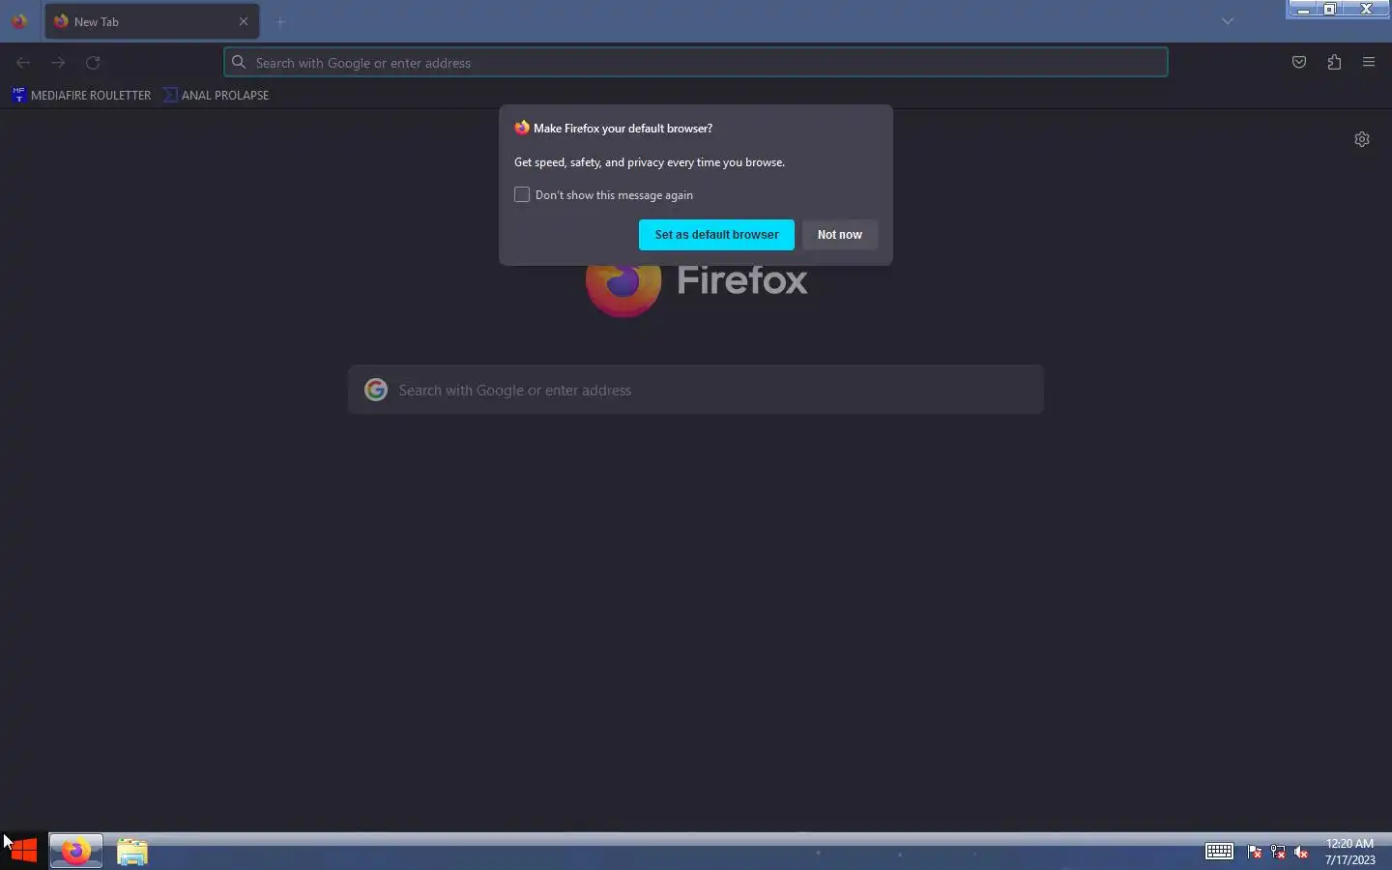
Task: Restore down the Firefox window
Action: tap(1330, 9)
